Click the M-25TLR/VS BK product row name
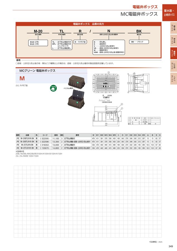This screenshot has height=251, width=177. point(27,148)
